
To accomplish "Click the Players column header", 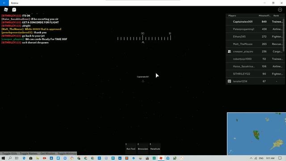I will (x=232, y=16).
